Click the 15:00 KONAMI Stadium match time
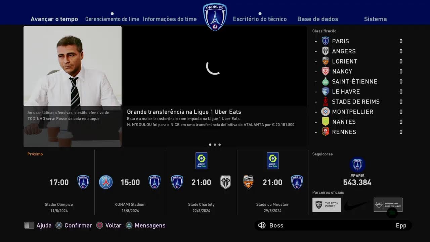 coord(130,183)
